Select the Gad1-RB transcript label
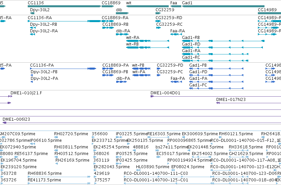The image size is (281, 185). point(191,38)
